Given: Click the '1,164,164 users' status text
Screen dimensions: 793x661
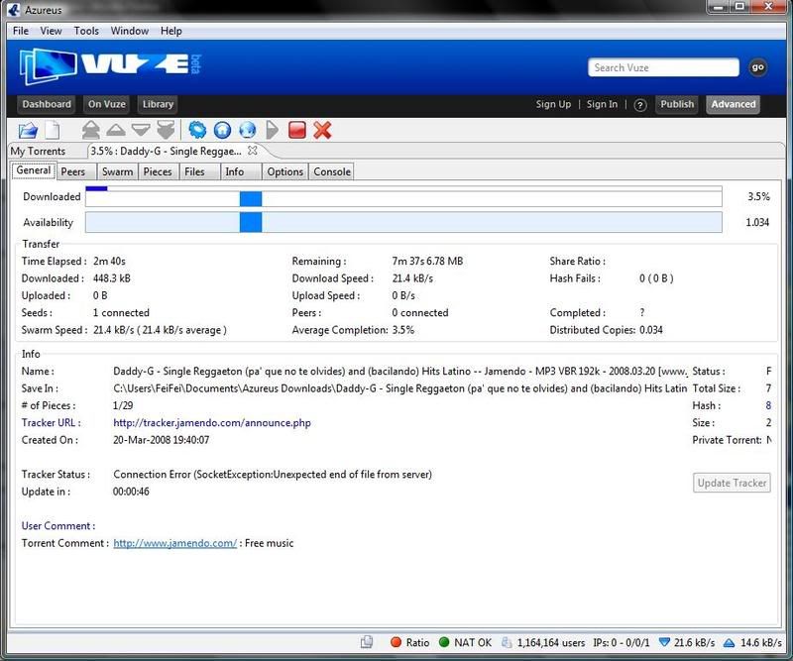Looking at the screenshot, I should (551, 643).
